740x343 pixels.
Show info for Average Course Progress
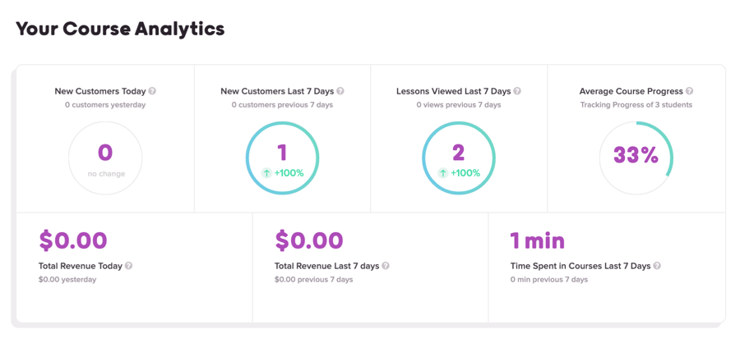click(x=690, y=91)
